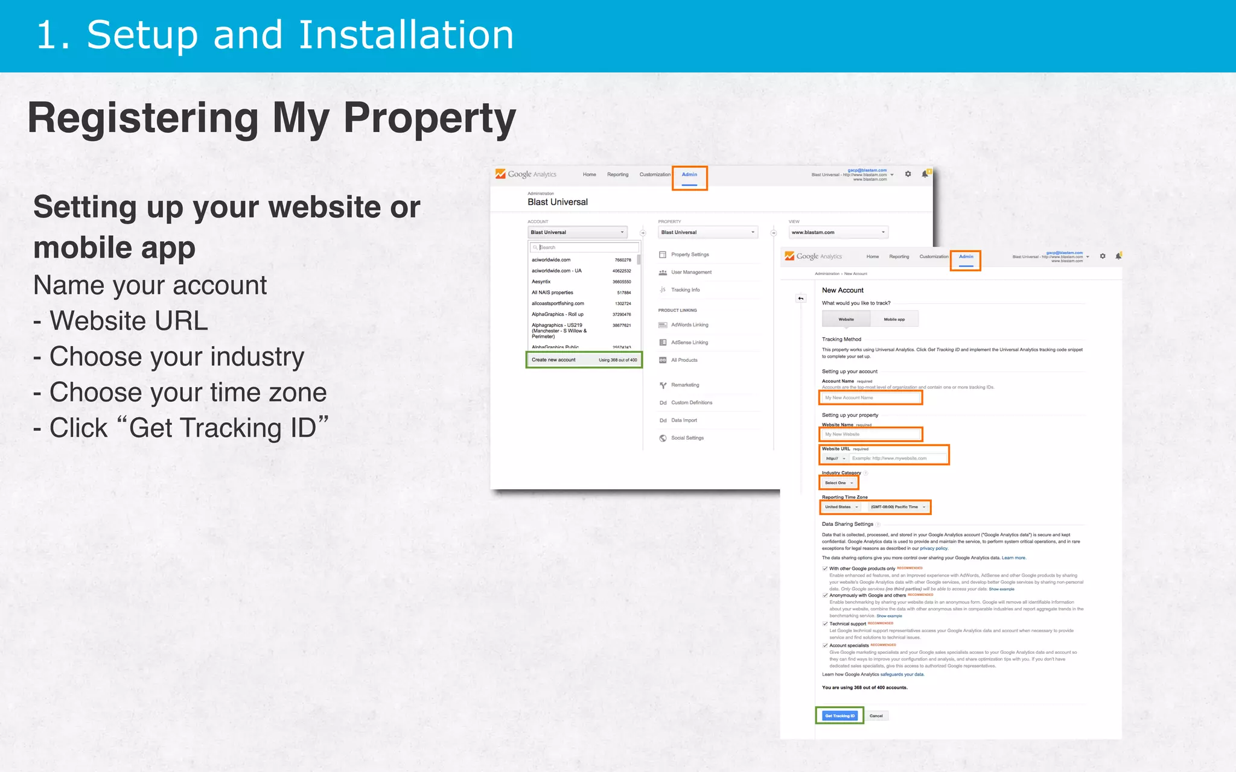Switch to the Mobile app tab
Viewport: 1236px width, 772px height.
[894, 319]
